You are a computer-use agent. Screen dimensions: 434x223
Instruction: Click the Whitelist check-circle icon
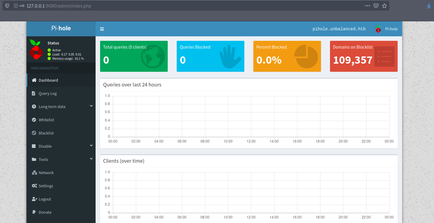(34, 120)
